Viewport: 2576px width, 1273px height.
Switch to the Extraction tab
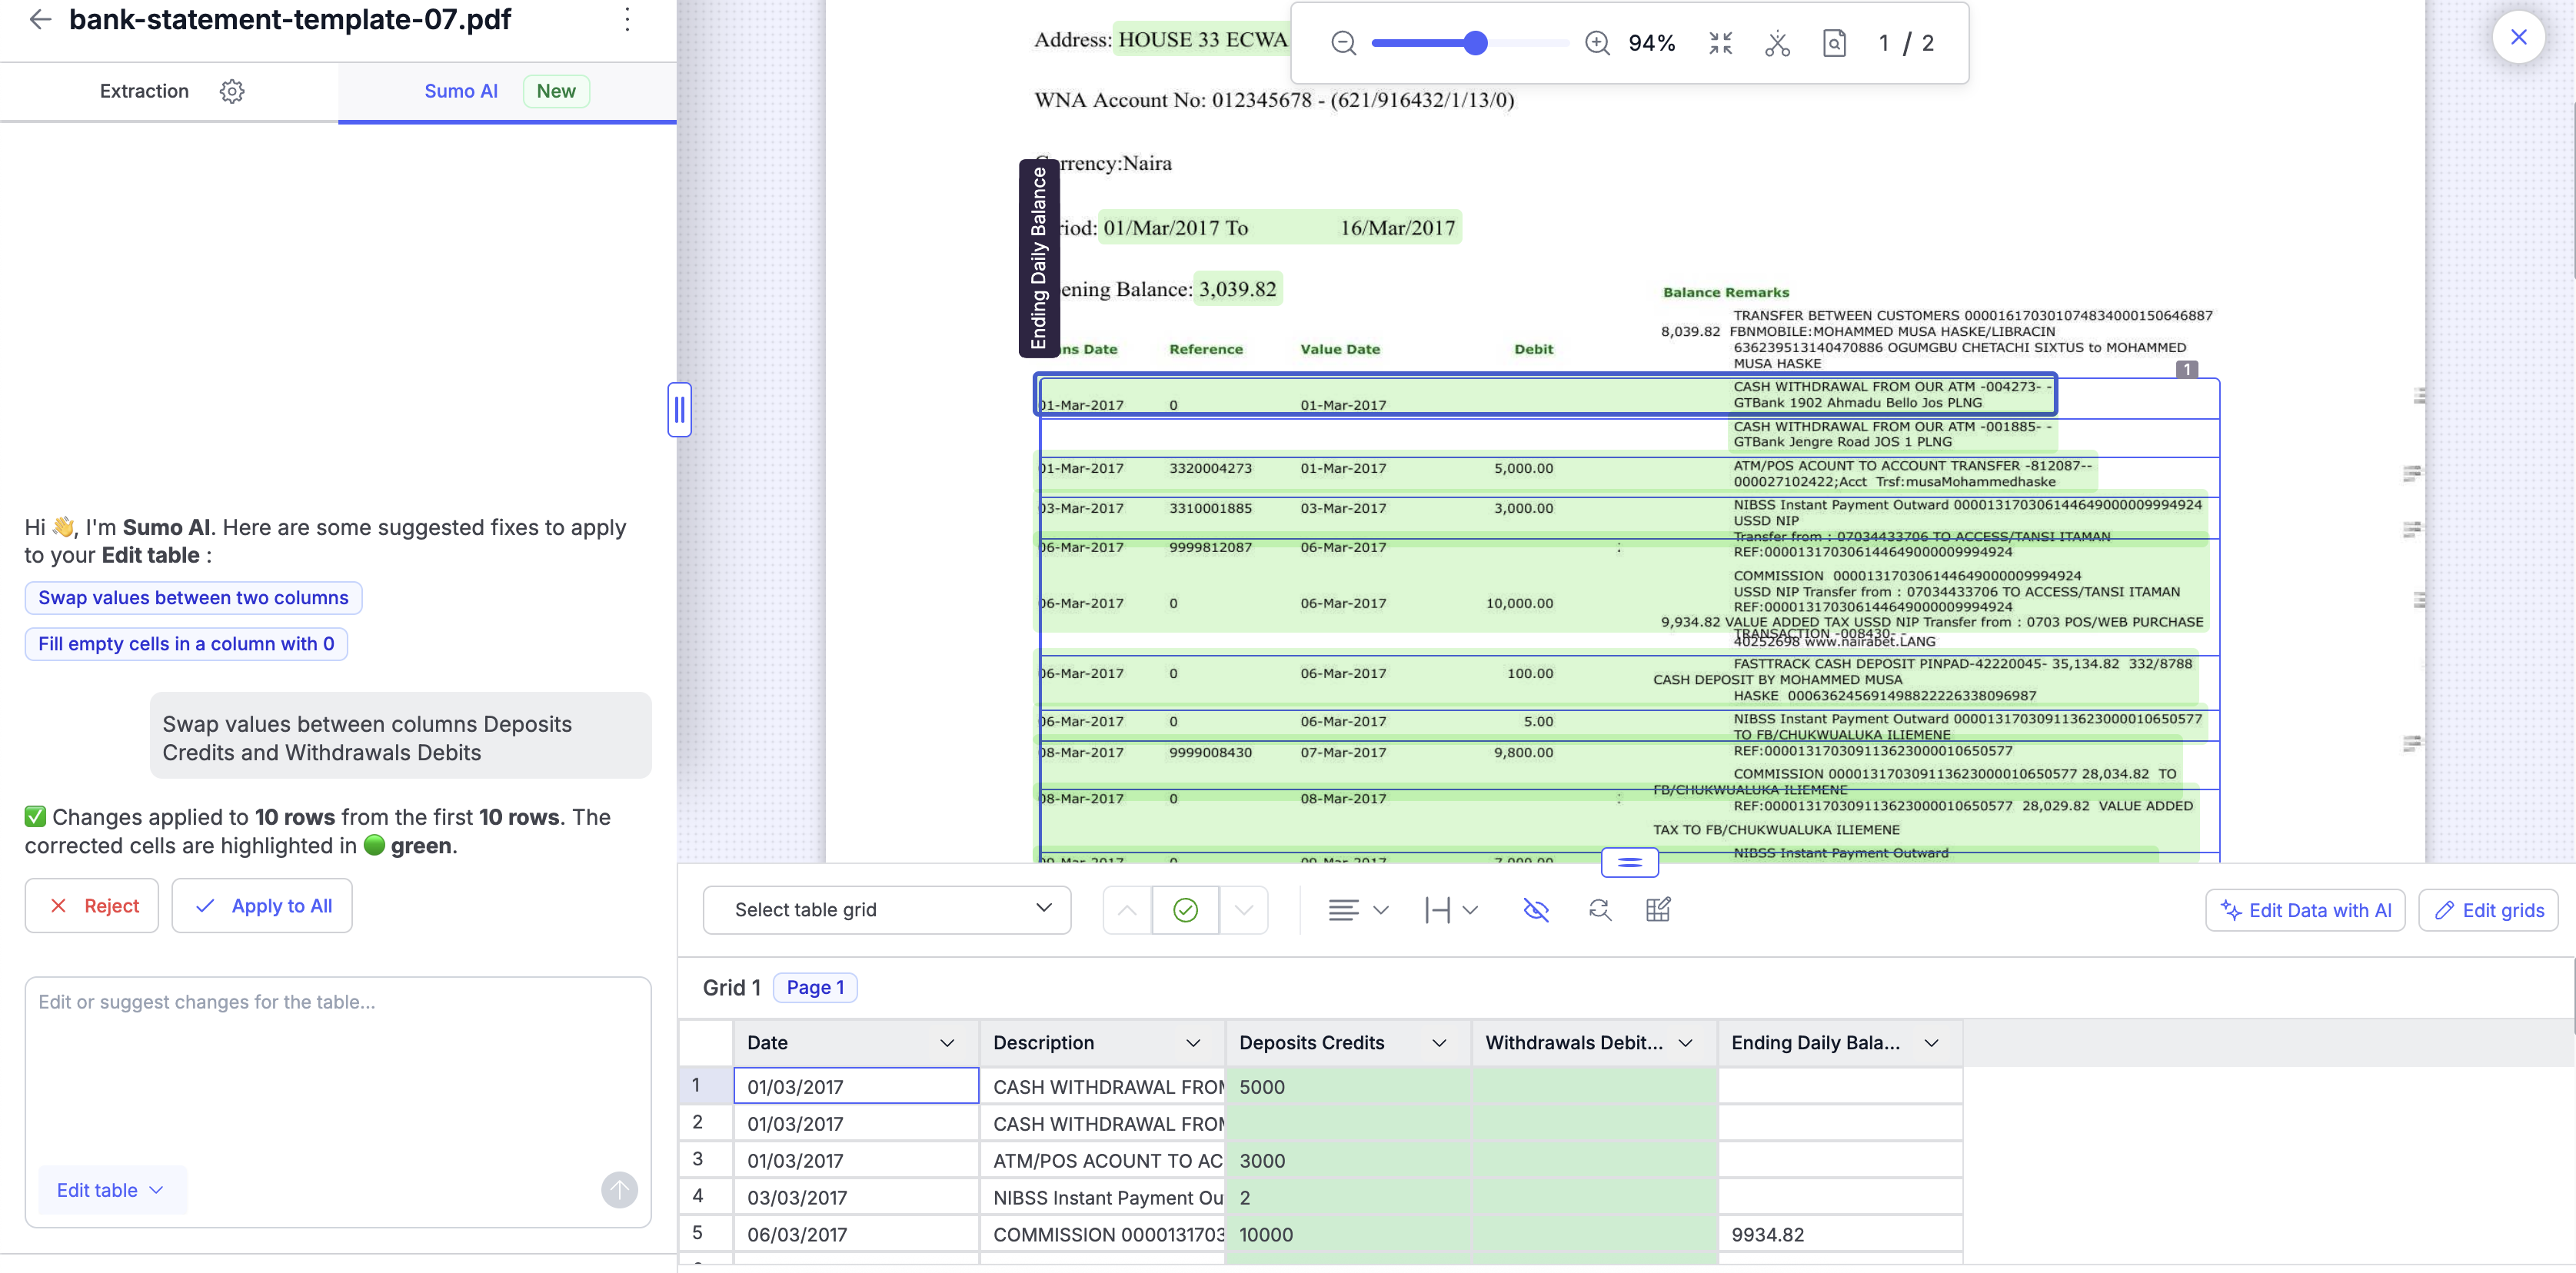click(144, 91)
